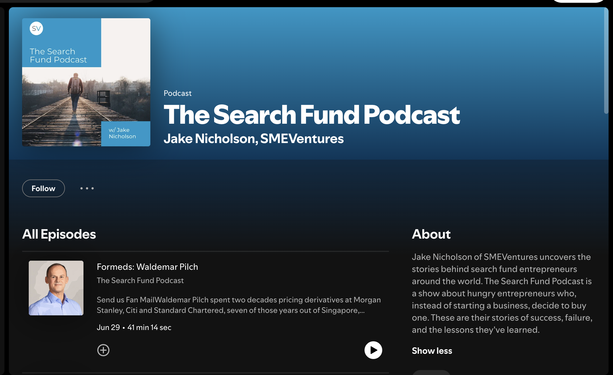Open the Formeds: Waldemar Pilch episode title
The image size is (613, 375).
[x=147, y=267]
